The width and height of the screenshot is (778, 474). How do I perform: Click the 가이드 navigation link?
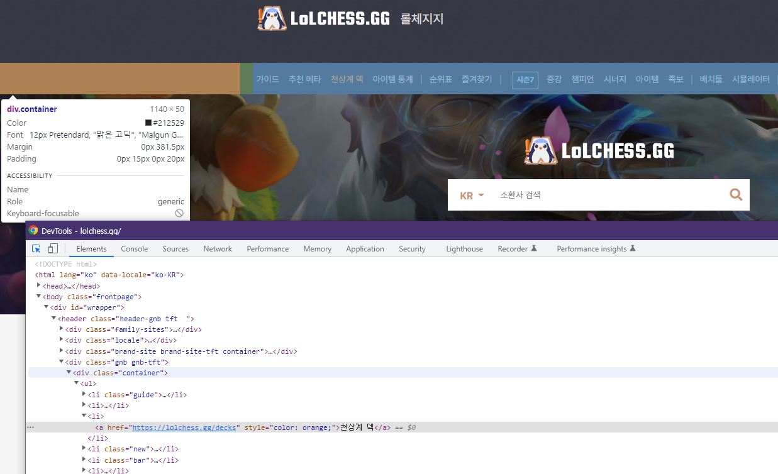[267, 79]
